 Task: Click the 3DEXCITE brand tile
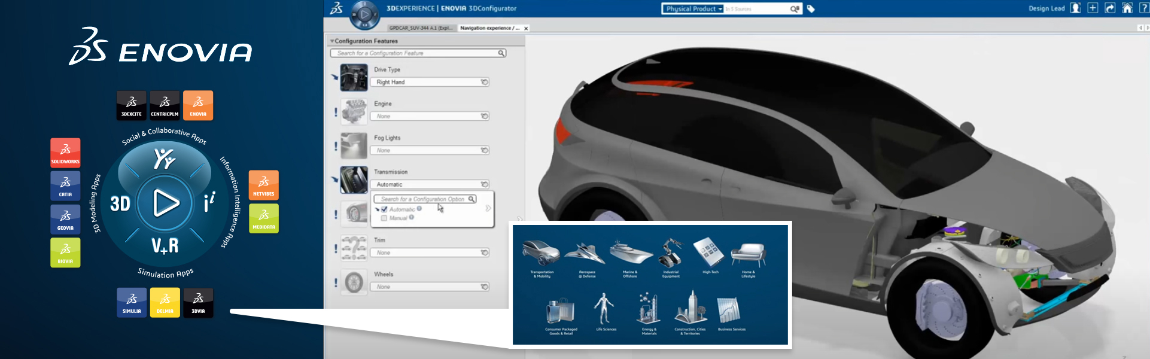click(x=132, y=105)
